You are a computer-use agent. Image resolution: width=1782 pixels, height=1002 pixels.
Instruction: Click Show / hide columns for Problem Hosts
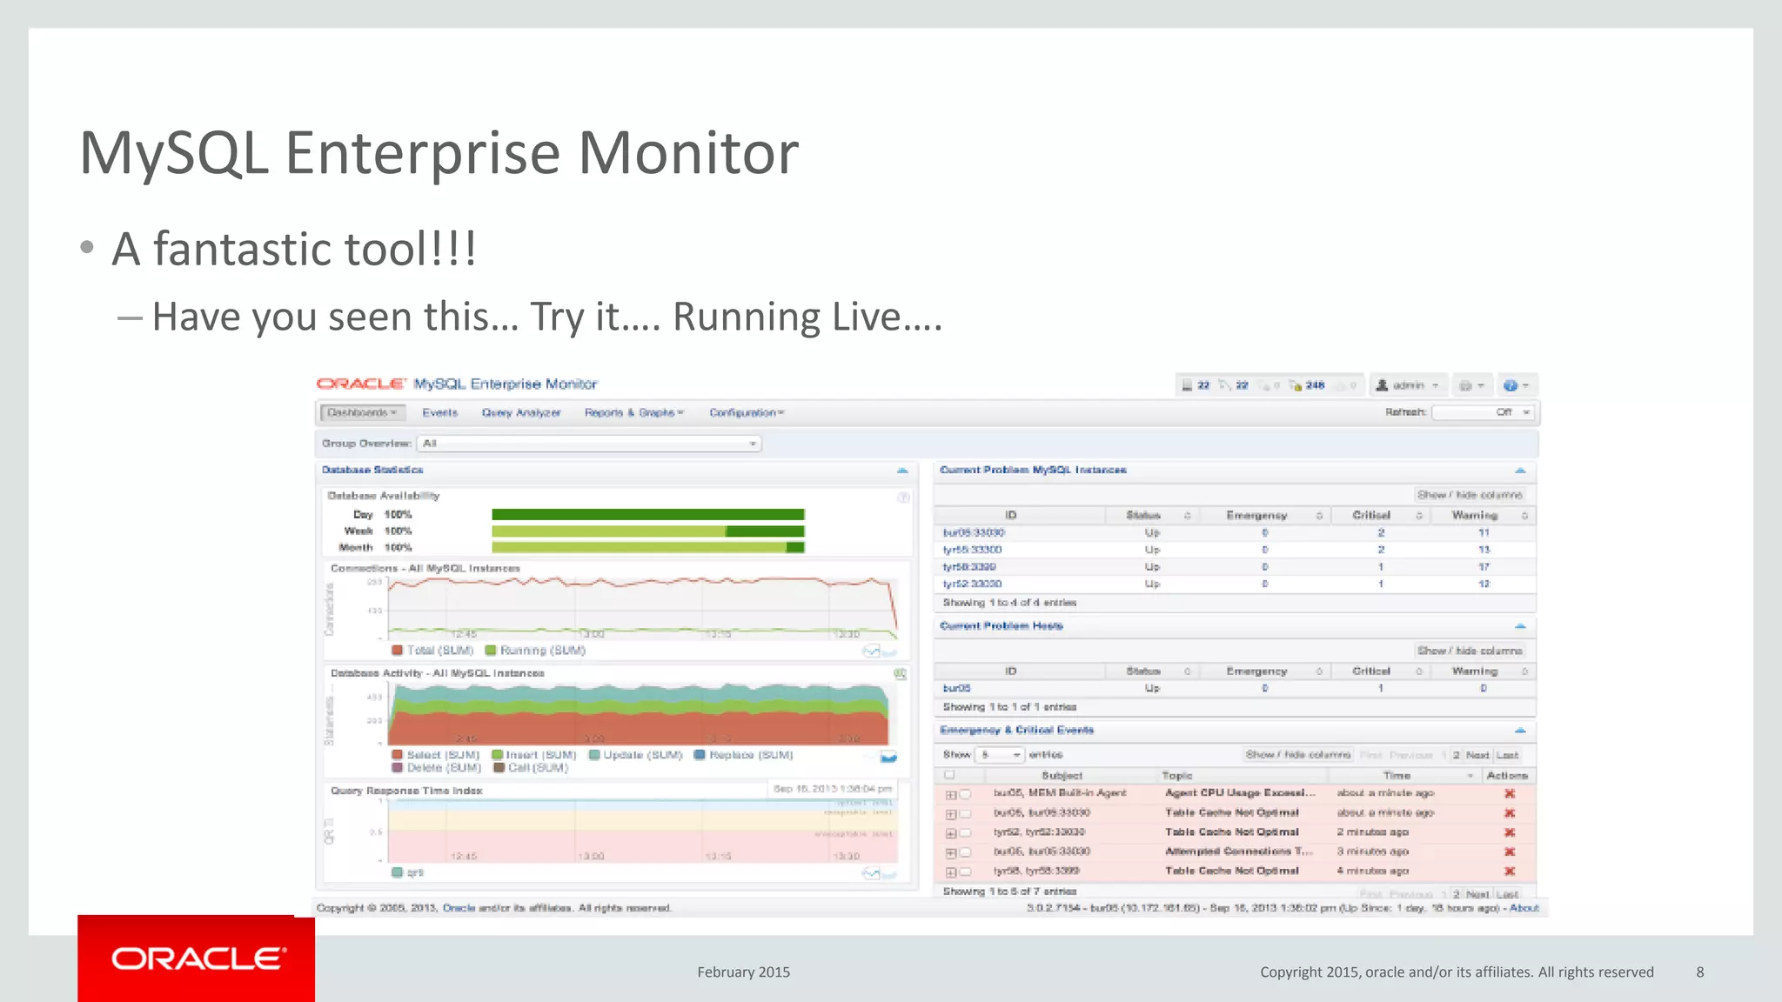click(x=1470, y=651)
